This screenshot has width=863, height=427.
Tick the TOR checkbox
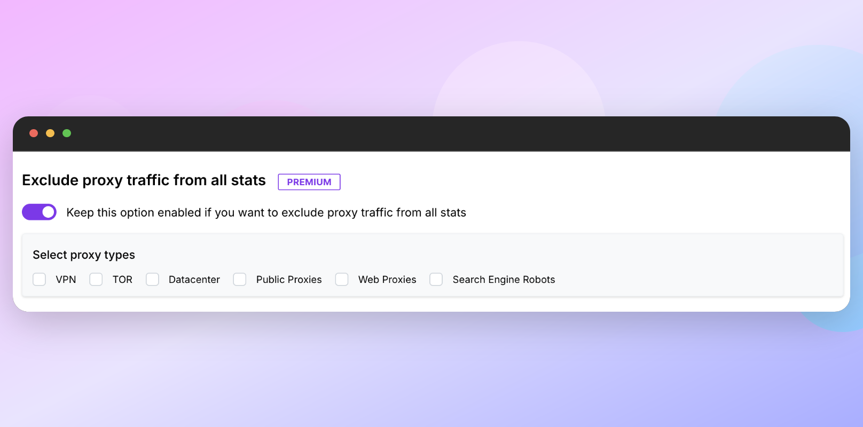click(96, 279)
